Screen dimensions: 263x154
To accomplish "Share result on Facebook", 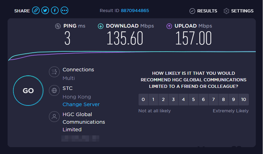I will [54, 11].
